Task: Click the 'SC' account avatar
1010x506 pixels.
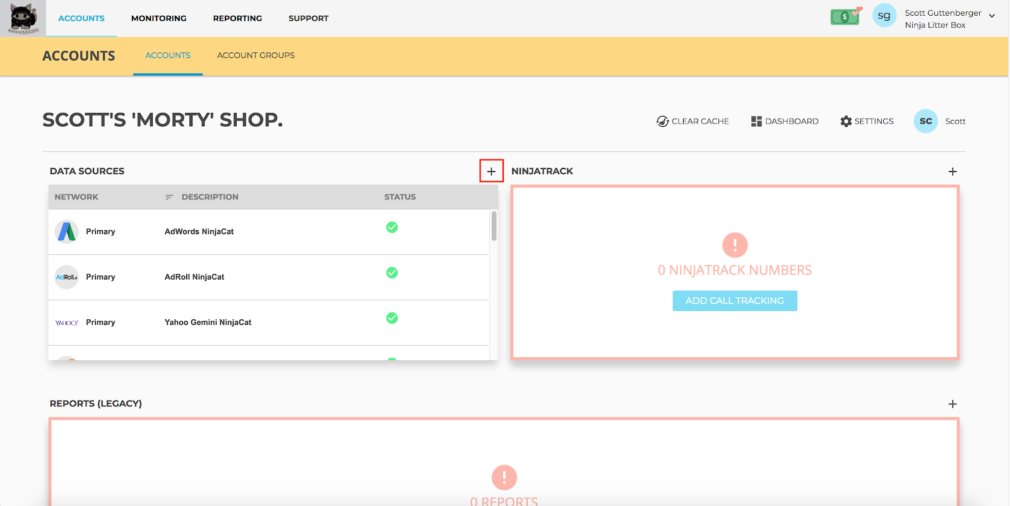Action: tap(925, 121)
